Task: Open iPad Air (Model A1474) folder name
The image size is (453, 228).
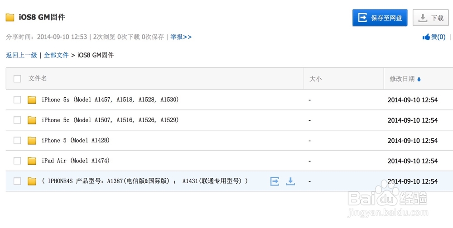Action: point(76,161)
